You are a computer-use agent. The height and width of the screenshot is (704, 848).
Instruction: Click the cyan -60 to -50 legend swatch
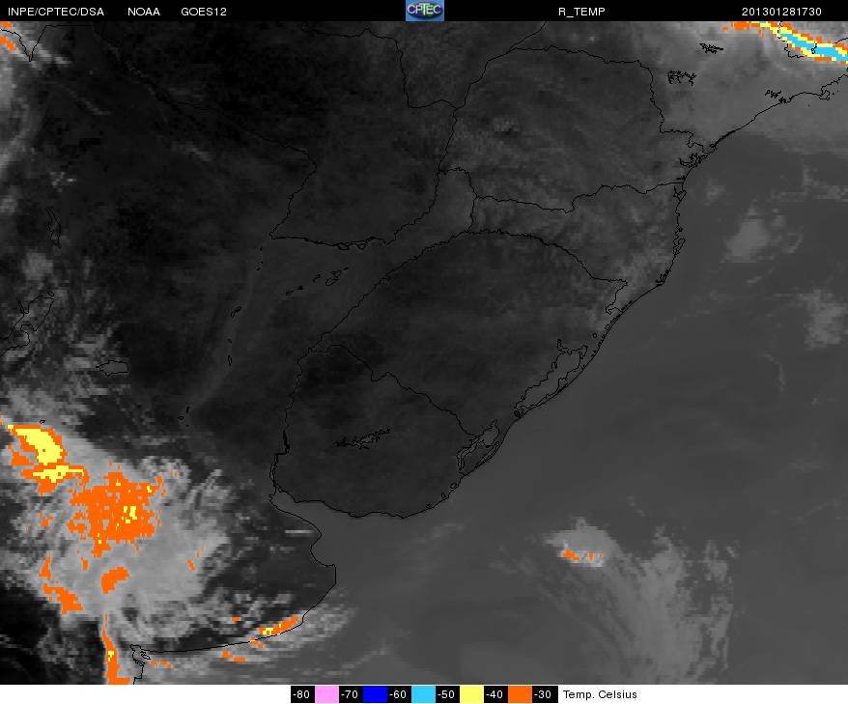pos(423,694)
